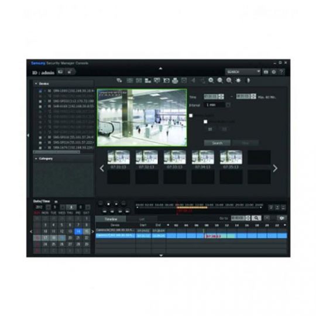The image size is (316, 316).
Task: Click the zoom out magnifier icon
Action: (220, 80)
